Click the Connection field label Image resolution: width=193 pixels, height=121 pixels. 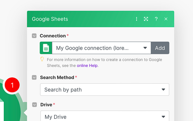click(53, 36)
